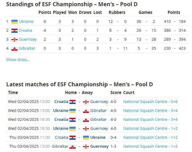Click the Gibraltar flag in standings table
The width and height of the screenshot is (192, 152).
click(14, 48)
